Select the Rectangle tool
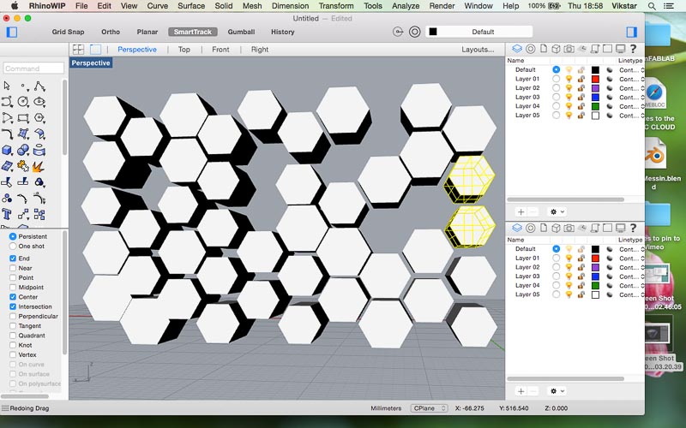686x428 pixels. click(23, 118)
